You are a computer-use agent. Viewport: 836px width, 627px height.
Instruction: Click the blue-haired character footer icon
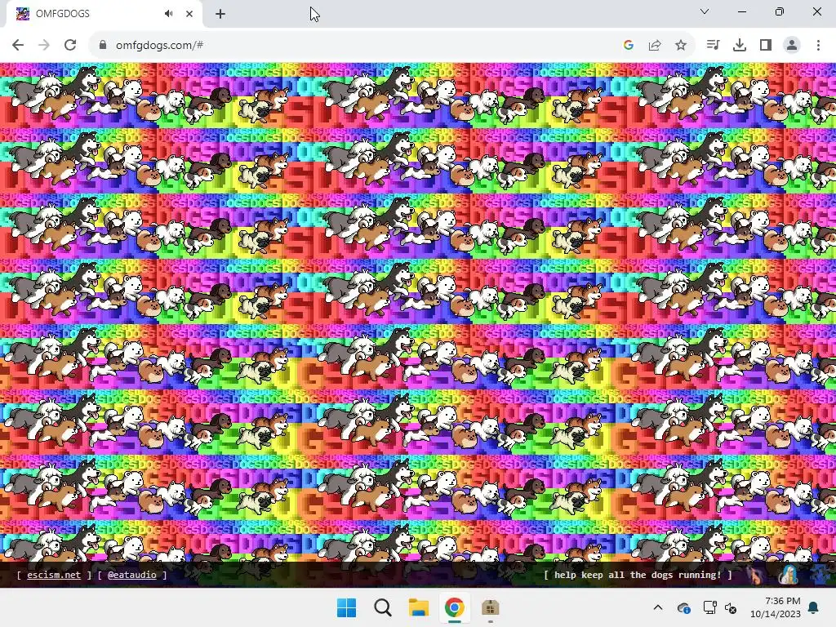point(788,576)
